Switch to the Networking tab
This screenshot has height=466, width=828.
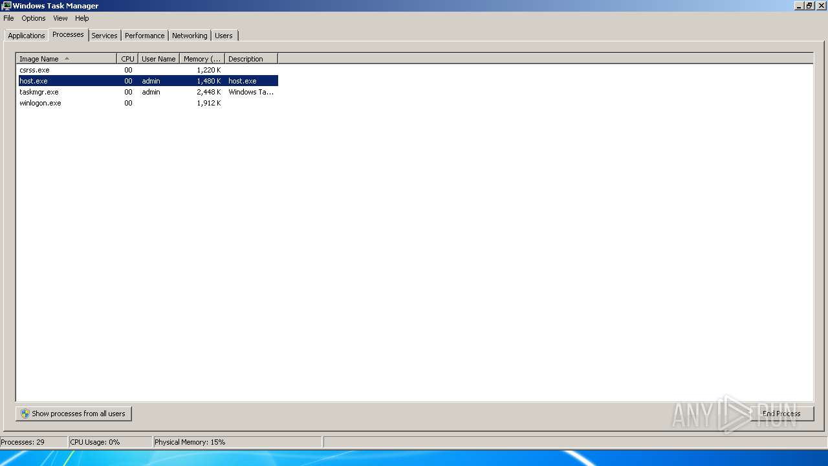(190, 36)
